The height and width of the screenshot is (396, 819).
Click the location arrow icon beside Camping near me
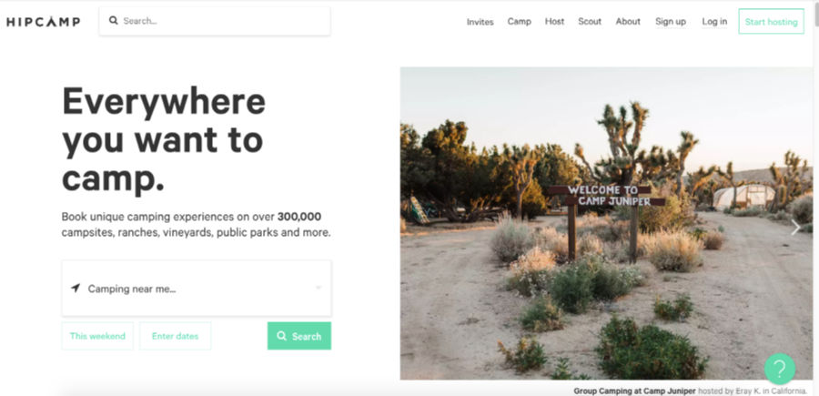coord(76,288)
